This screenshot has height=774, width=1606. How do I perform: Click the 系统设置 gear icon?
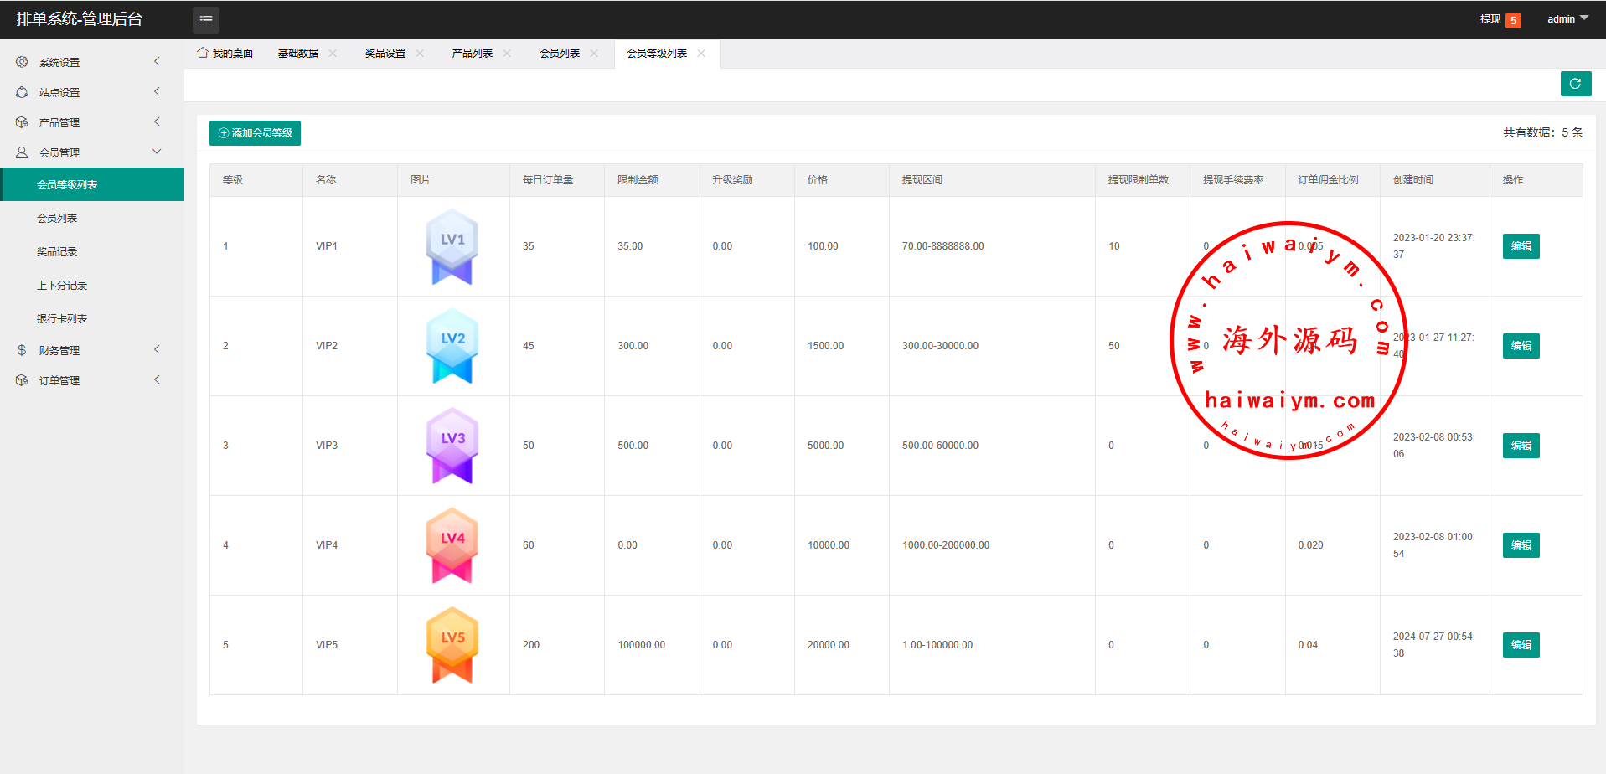click(22, 62)
